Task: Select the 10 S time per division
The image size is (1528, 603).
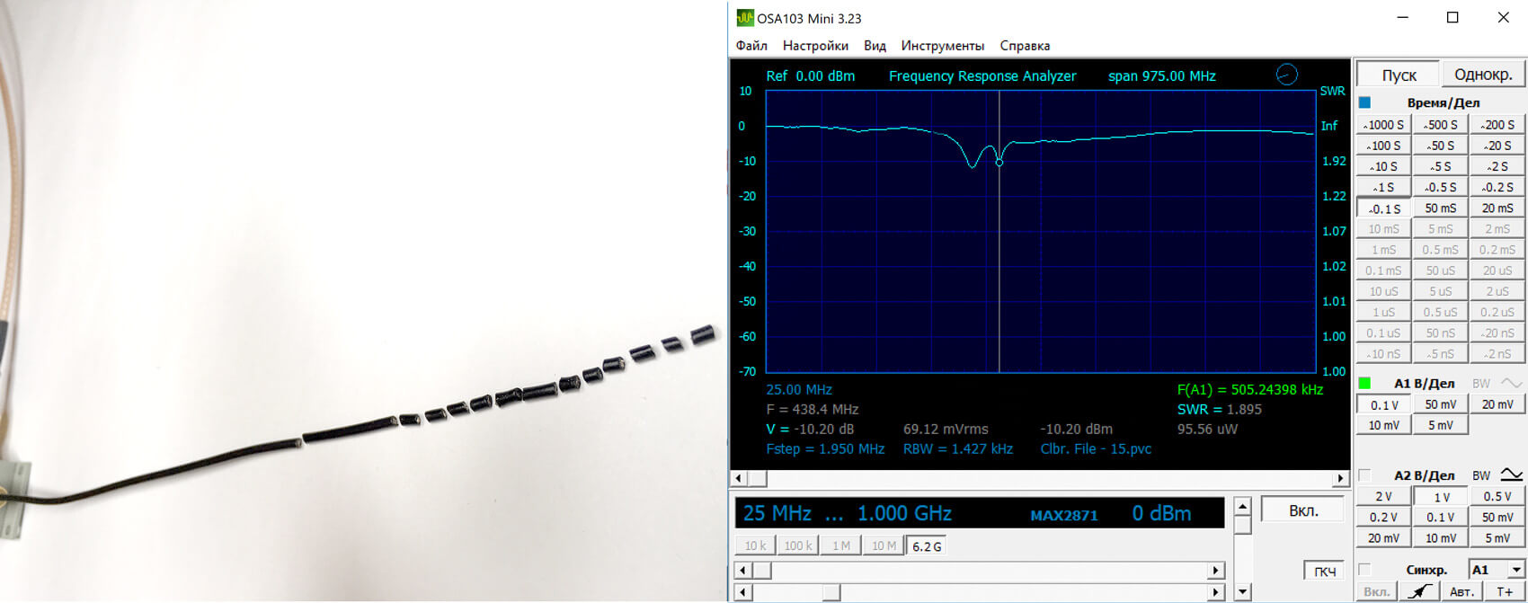Action: point(1383,166)
